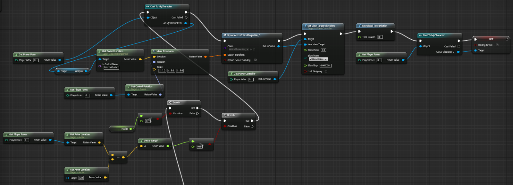This screenshot has height=185, width=513.
Task: Click the Target Weapon getter node
Action: 72,71
